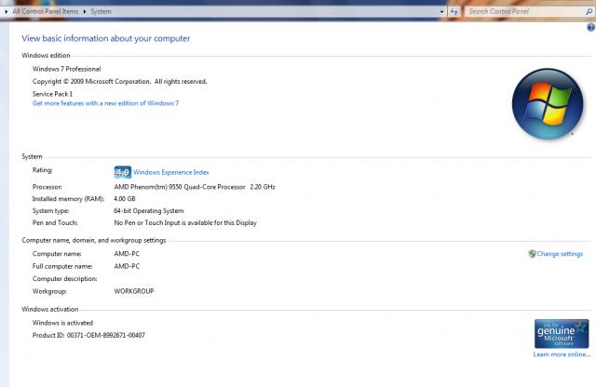Viewport: 596px width, 387px height.
Task: Expand the leading breadcrumb arrow in address bar
Action: 7,11
